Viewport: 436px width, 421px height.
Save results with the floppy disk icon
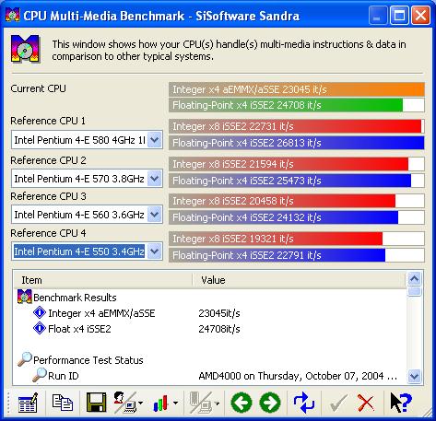pos(96,403)
